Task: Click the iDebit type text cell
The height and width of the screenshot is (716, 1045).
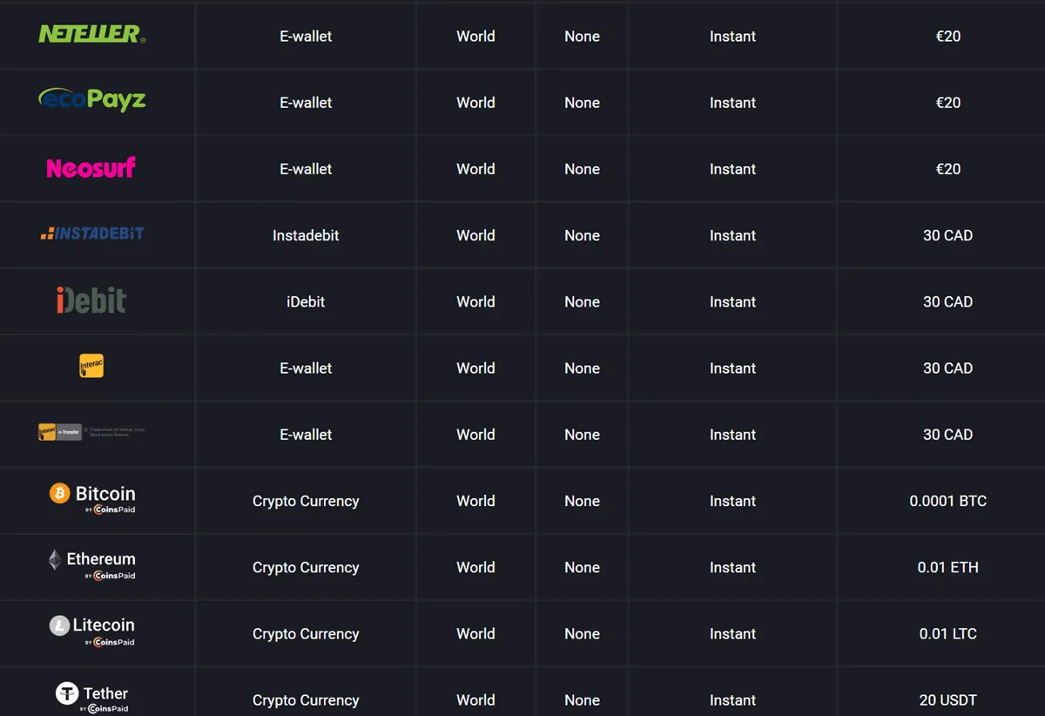Action: [x=306, y=301]
